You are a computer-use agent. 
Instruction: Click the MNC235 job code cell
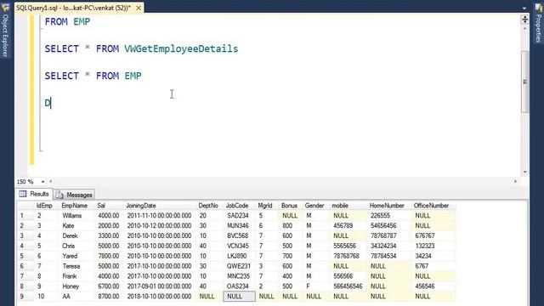pyautogui.click(x=240, y=276)
